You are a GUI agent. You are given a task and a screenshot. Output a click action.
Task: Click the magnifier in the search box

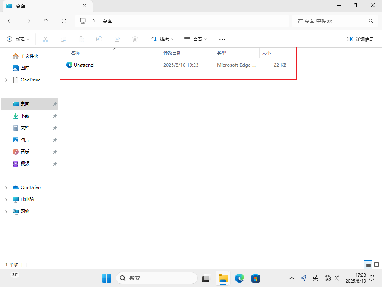(371, 21)
